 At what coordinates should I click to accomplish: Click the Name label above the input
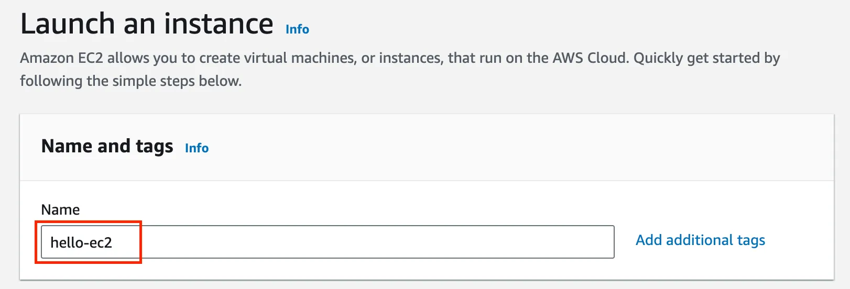[x=60, y=210]
